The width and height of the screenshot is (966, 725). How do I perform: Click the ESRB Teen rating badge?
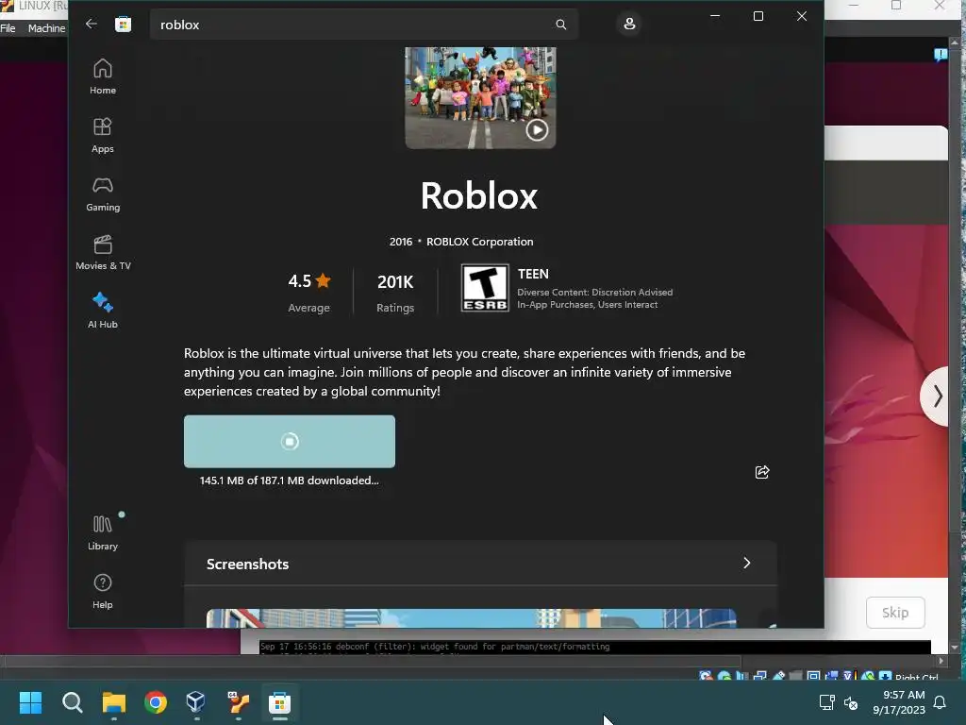(x=485, y=288)
